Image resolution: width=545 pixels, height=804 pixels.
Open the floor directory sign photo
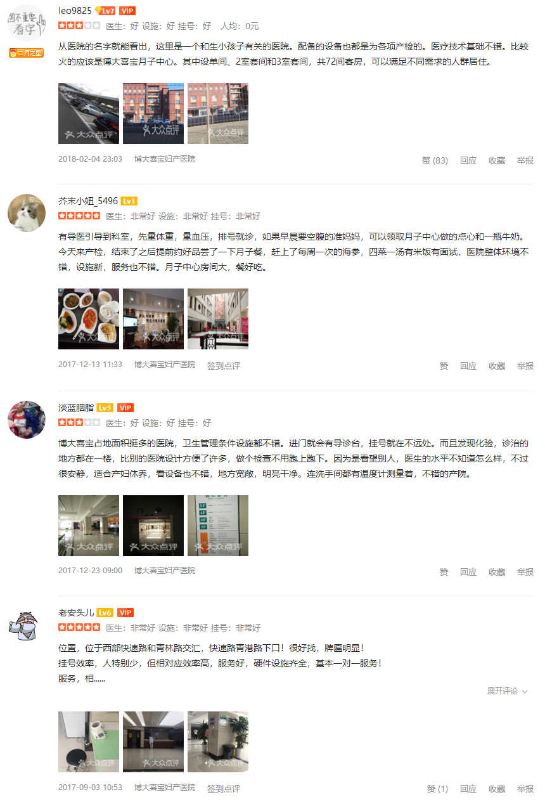[218, 526]
